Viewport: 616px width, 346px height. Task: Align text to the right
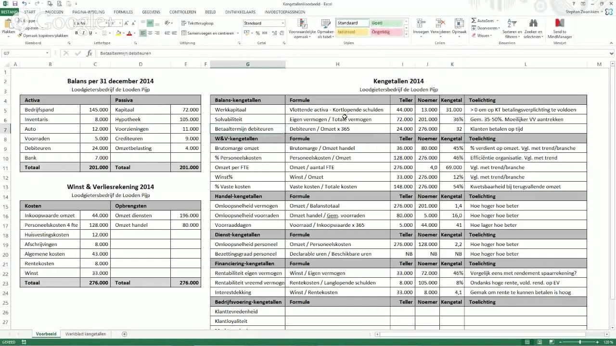(x=157, y=33)
